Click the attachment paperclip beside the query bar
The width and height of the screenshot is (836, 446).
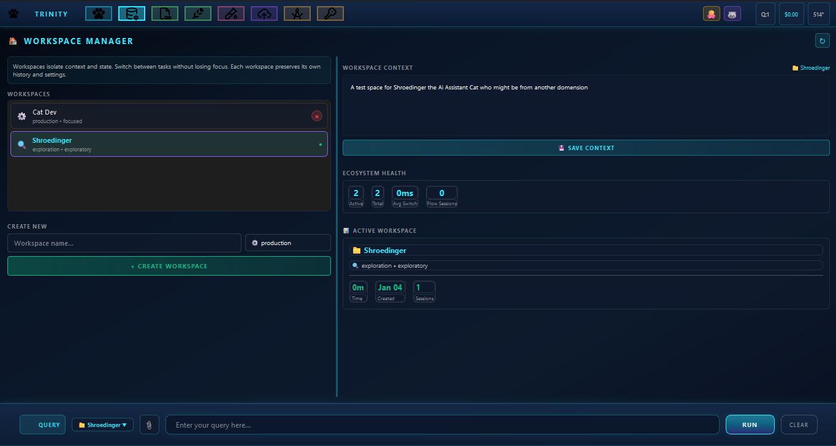point(149,424)
